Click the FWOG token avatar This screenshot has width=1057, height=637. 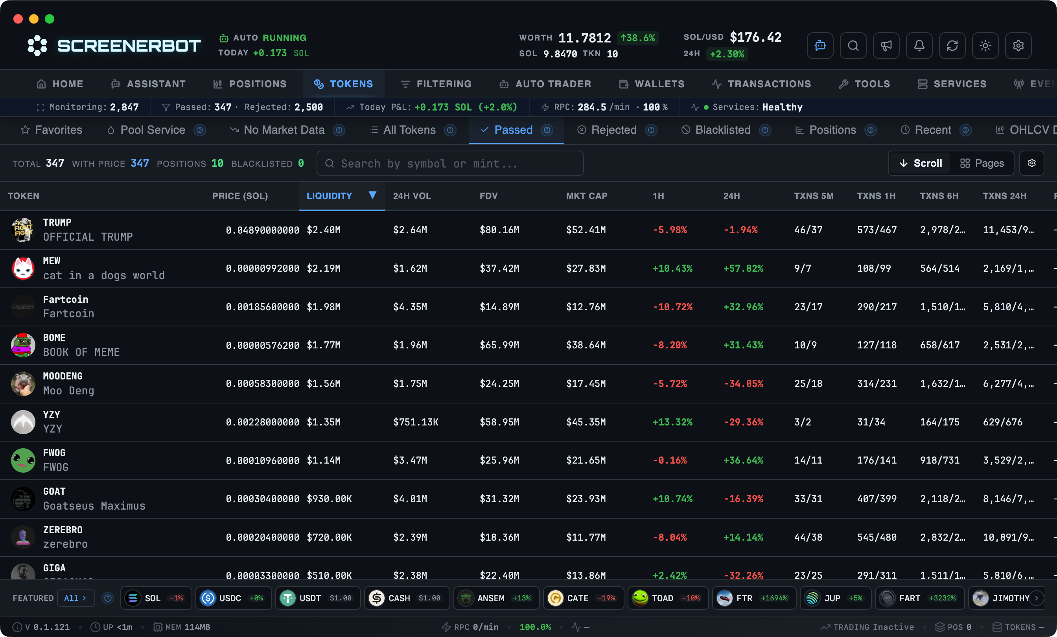pos(23,460)
